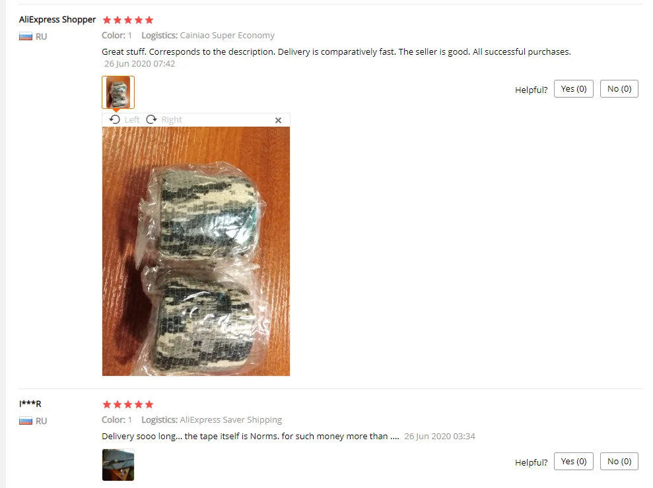This screenshot has height=488, width=653.
Task: Select the camo tape thumbnail in first review
Action: pos(118,92)
